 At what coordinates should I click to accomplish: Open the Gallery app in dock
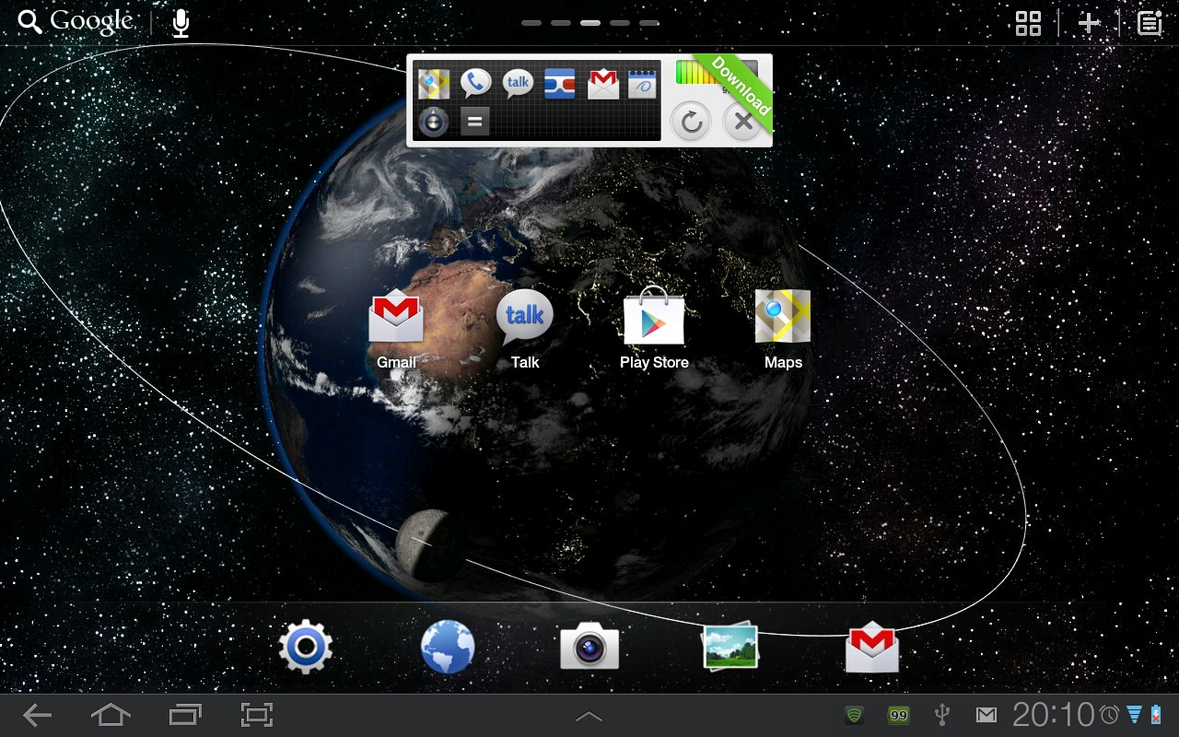point(730,646)
